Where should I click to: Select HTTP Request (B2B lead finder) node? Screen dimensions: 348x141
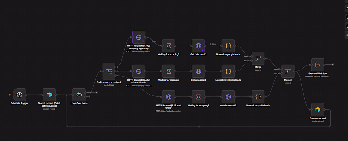(169, 97)
